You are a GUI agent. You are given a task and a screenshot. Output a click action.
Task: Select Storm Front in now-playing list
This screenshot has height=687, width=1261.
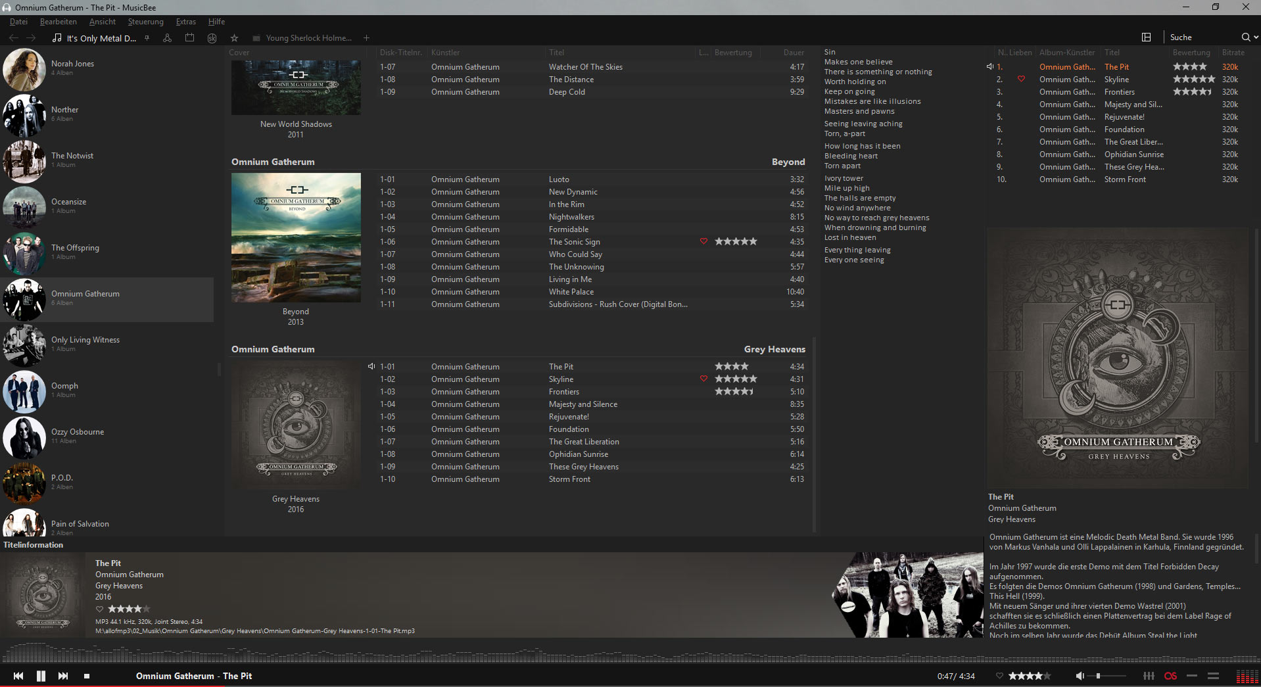pos(1118,179)
